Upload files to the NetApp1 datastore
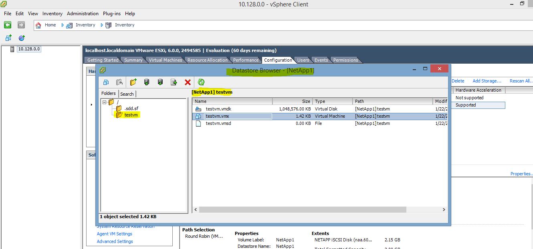The height and width of the screenshot is (249, 533). coord(147,82)
